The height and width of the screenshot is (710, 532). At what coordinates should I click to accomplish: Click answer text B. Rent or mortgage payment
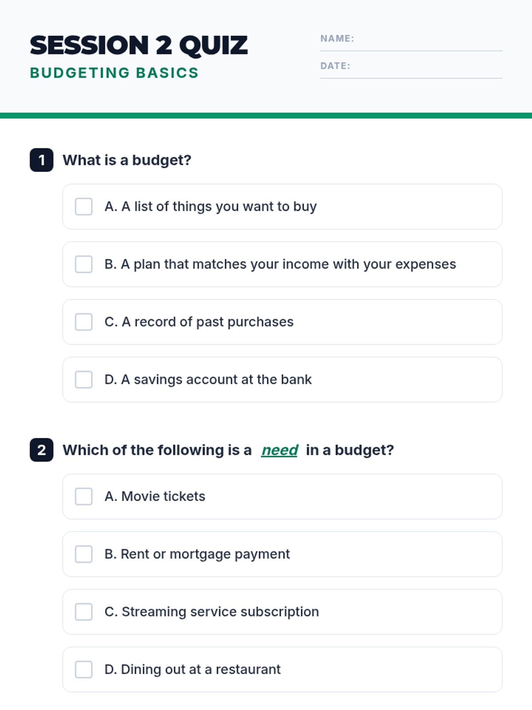tap(197, 554)
